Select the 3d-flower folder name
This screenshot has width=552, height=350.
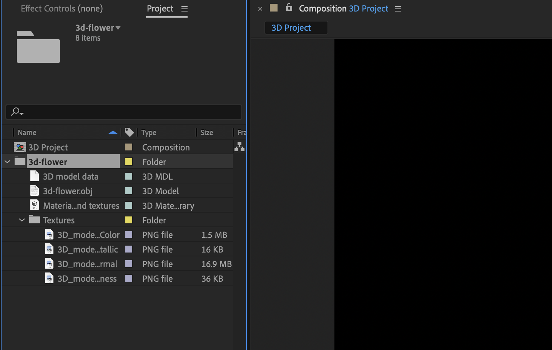click(48, 162)
